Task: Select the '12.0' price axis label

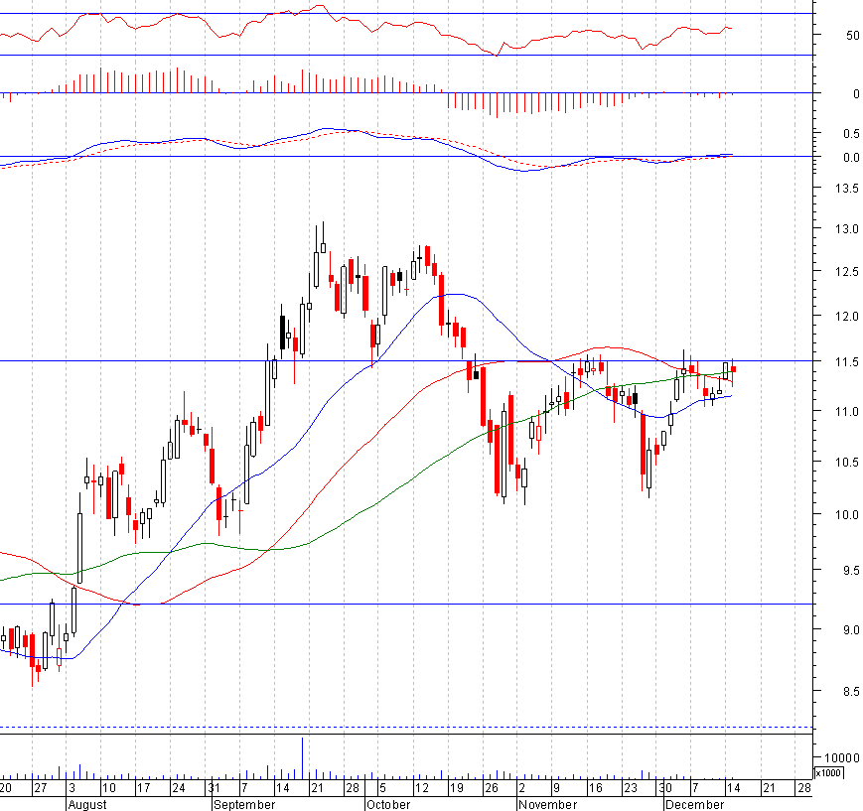Action: 847,317
